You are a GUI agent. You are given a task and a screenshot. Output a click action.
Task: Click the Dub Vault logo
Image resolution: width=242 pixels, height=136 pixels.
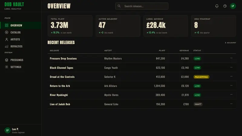tap(14, 5)
